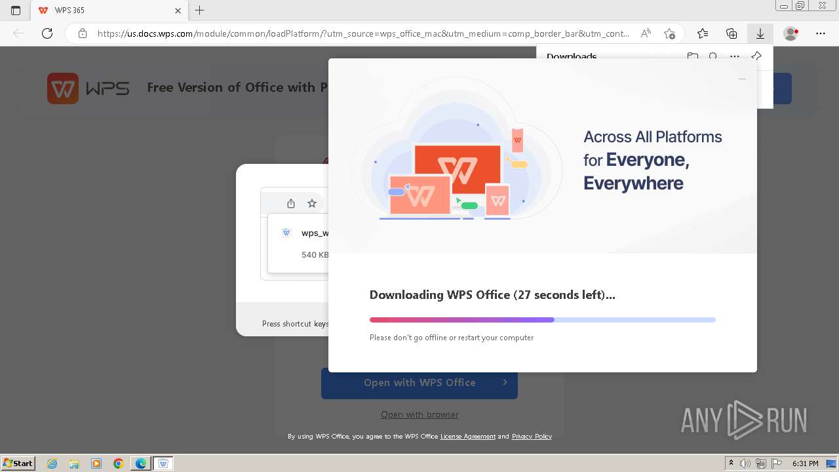Open the License Agreement link
Viewport: 839px width, 472px height.
coord(468,437)
